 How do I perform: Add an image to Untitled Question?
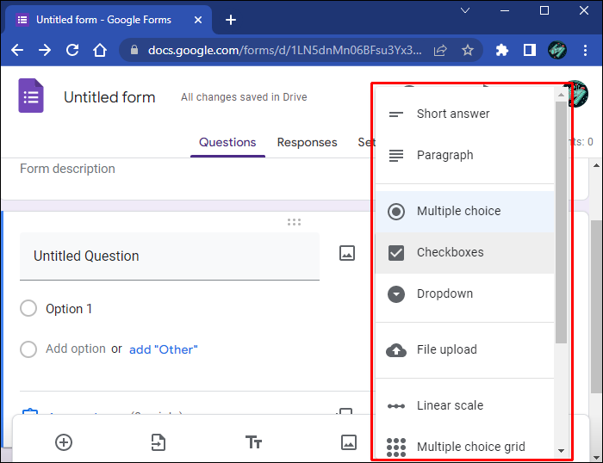pyautogui.click(x=347, y=253)
